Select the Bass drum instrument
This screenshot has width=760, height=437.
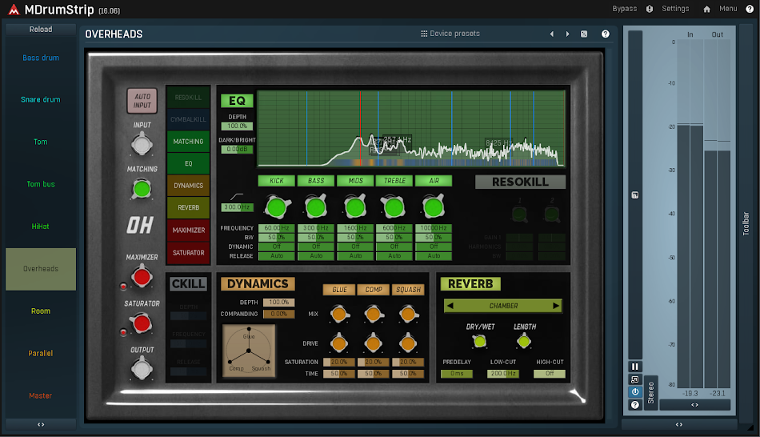point(41,58)
